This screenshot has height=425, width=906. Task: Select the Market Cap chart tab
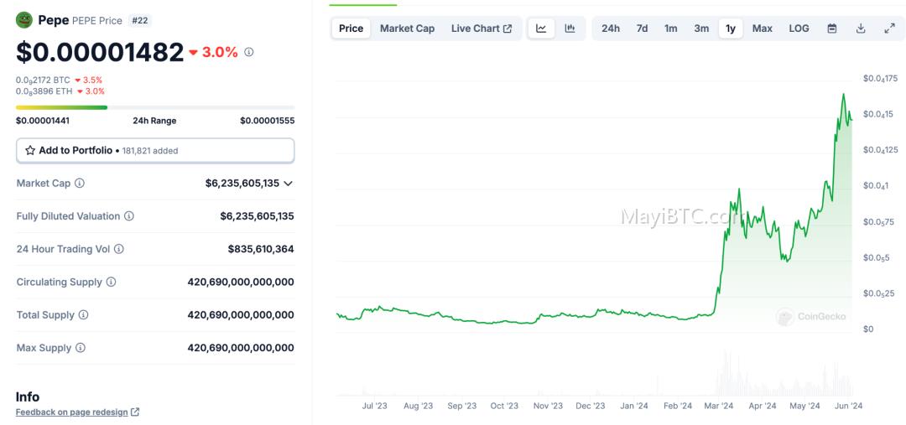click(x=408, y=29)
